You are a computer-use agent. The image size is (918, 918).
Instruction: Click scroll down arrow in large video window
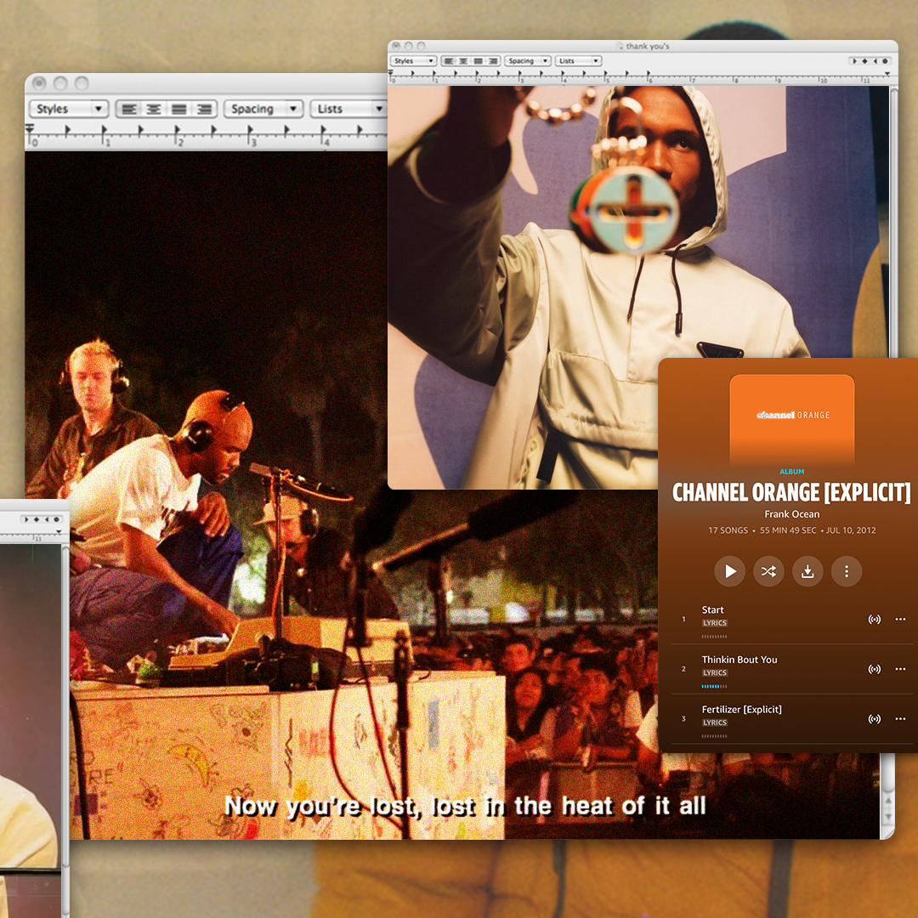[x=888, y=816]
